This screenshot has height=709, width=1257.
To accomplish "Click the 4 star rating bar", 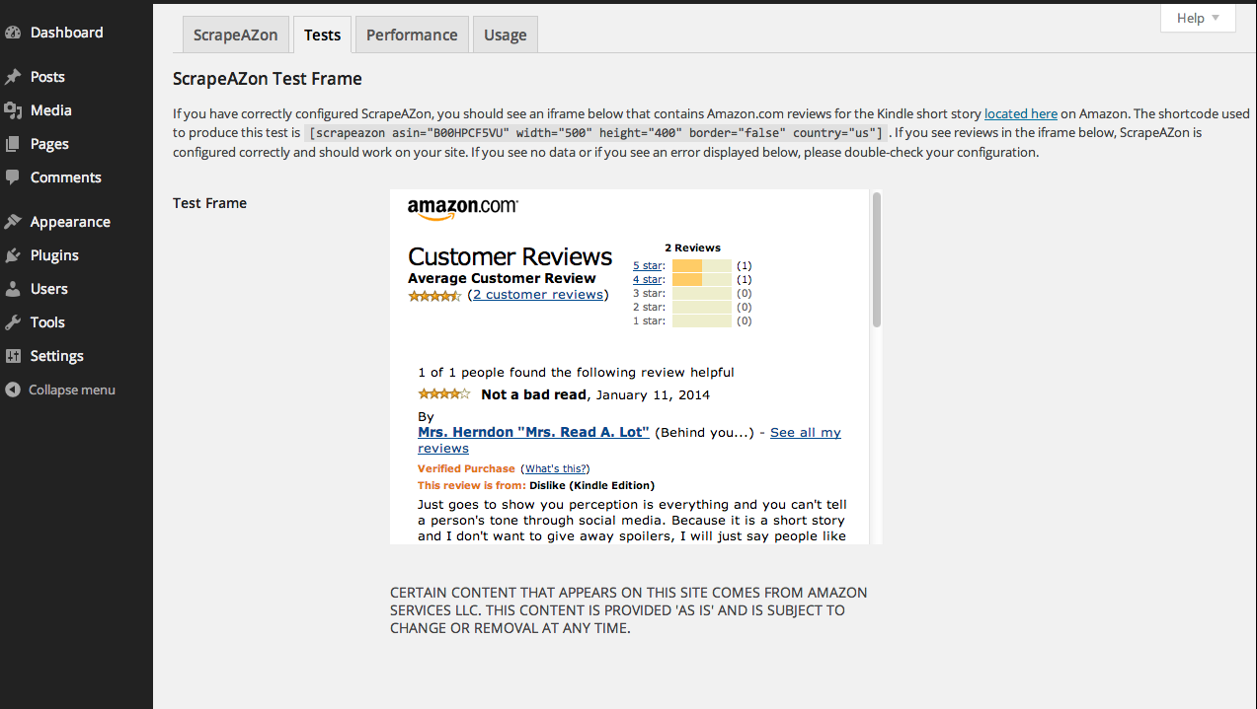I will coord(702,280).
